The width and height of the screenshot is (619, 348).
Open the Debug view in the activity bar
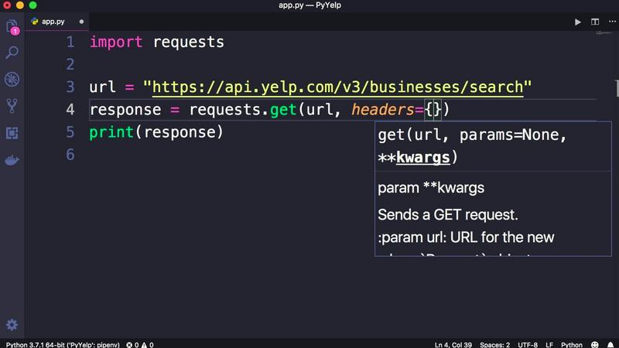click(x=12, y=80)
